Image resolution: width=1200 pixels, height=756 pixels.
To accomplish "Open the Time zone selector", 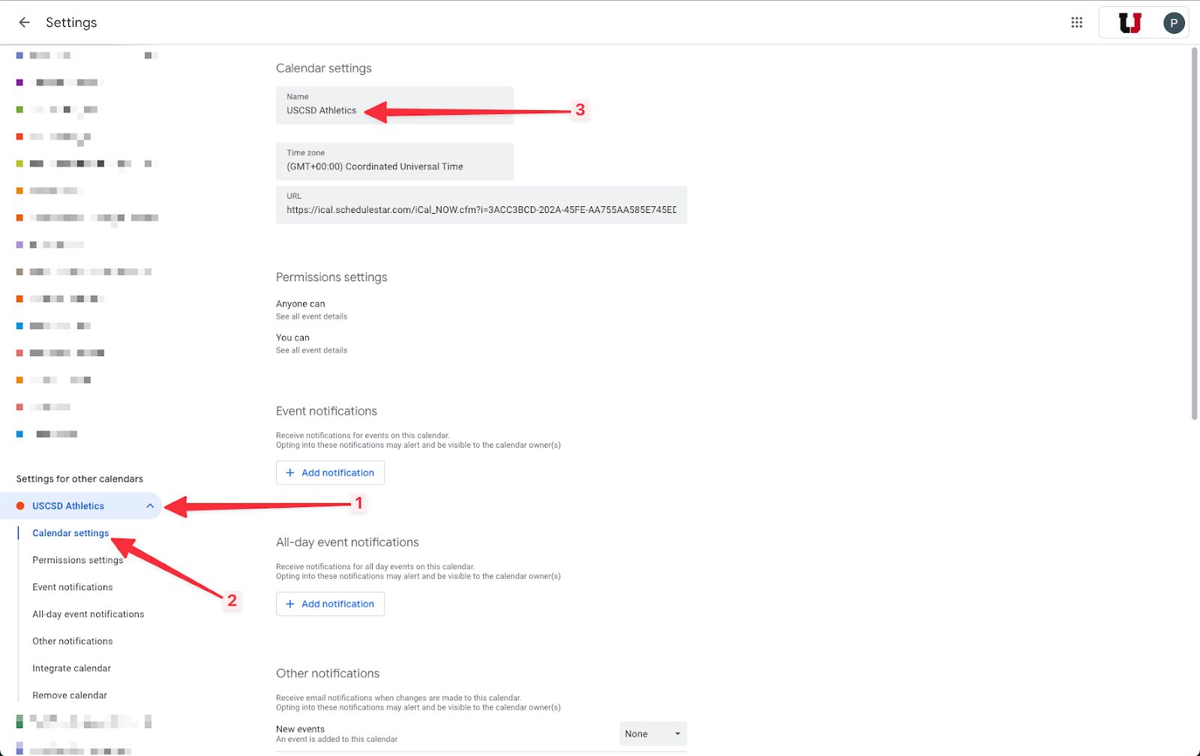I will [x=394, y=161].
